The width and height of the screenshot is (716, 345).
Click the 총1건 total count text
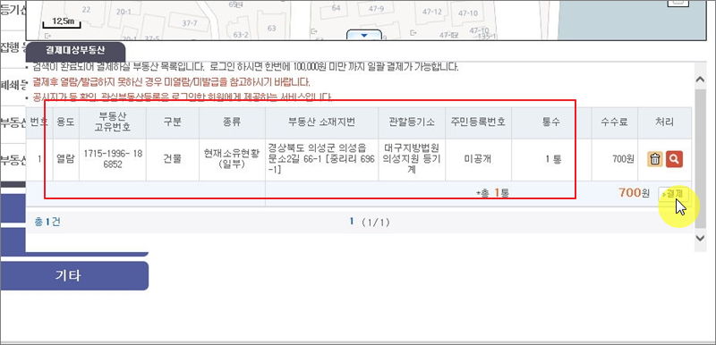coord(47,222)
